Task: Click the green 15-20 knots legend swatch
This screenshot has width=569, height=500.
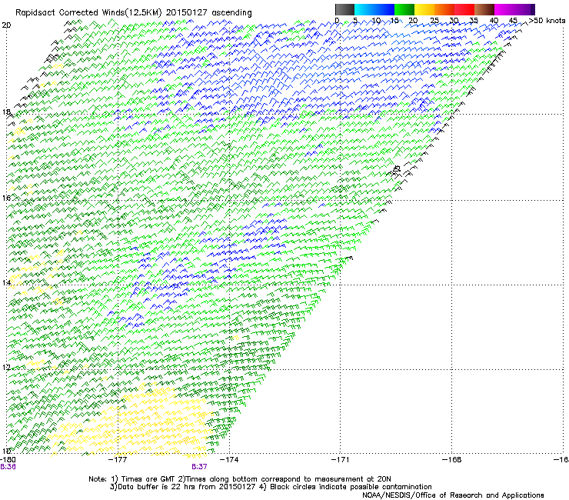Action: (x=404, y=9)
